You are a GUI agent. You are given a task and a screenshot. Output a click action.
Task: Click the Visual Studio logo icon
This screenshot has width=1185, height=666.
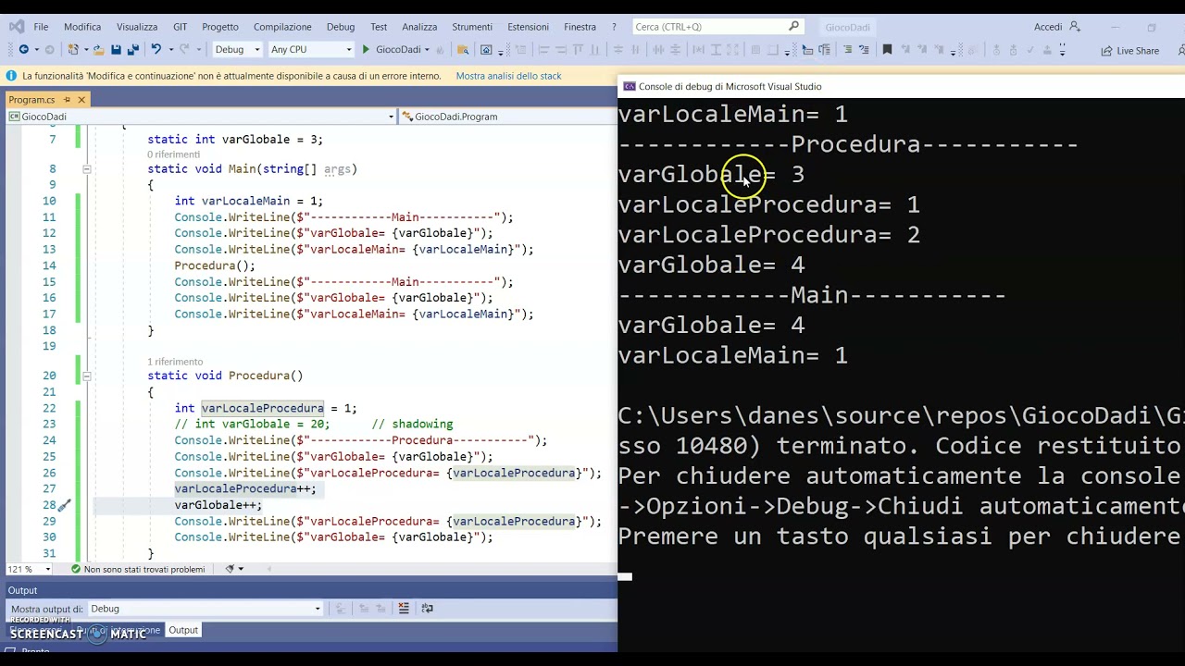point(17,27)
